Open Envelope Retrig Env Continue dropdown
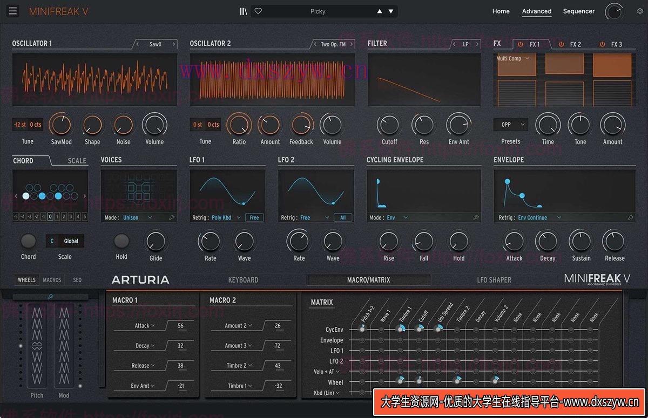 coord(539,218)
